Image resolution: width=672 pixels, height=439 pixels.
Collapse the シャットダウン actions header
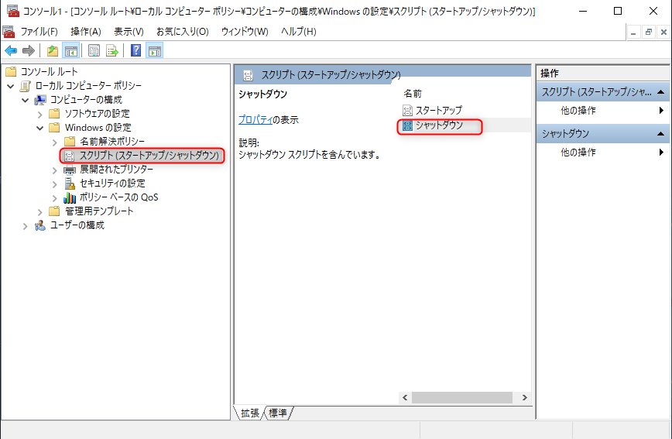[x=660, y=134]
